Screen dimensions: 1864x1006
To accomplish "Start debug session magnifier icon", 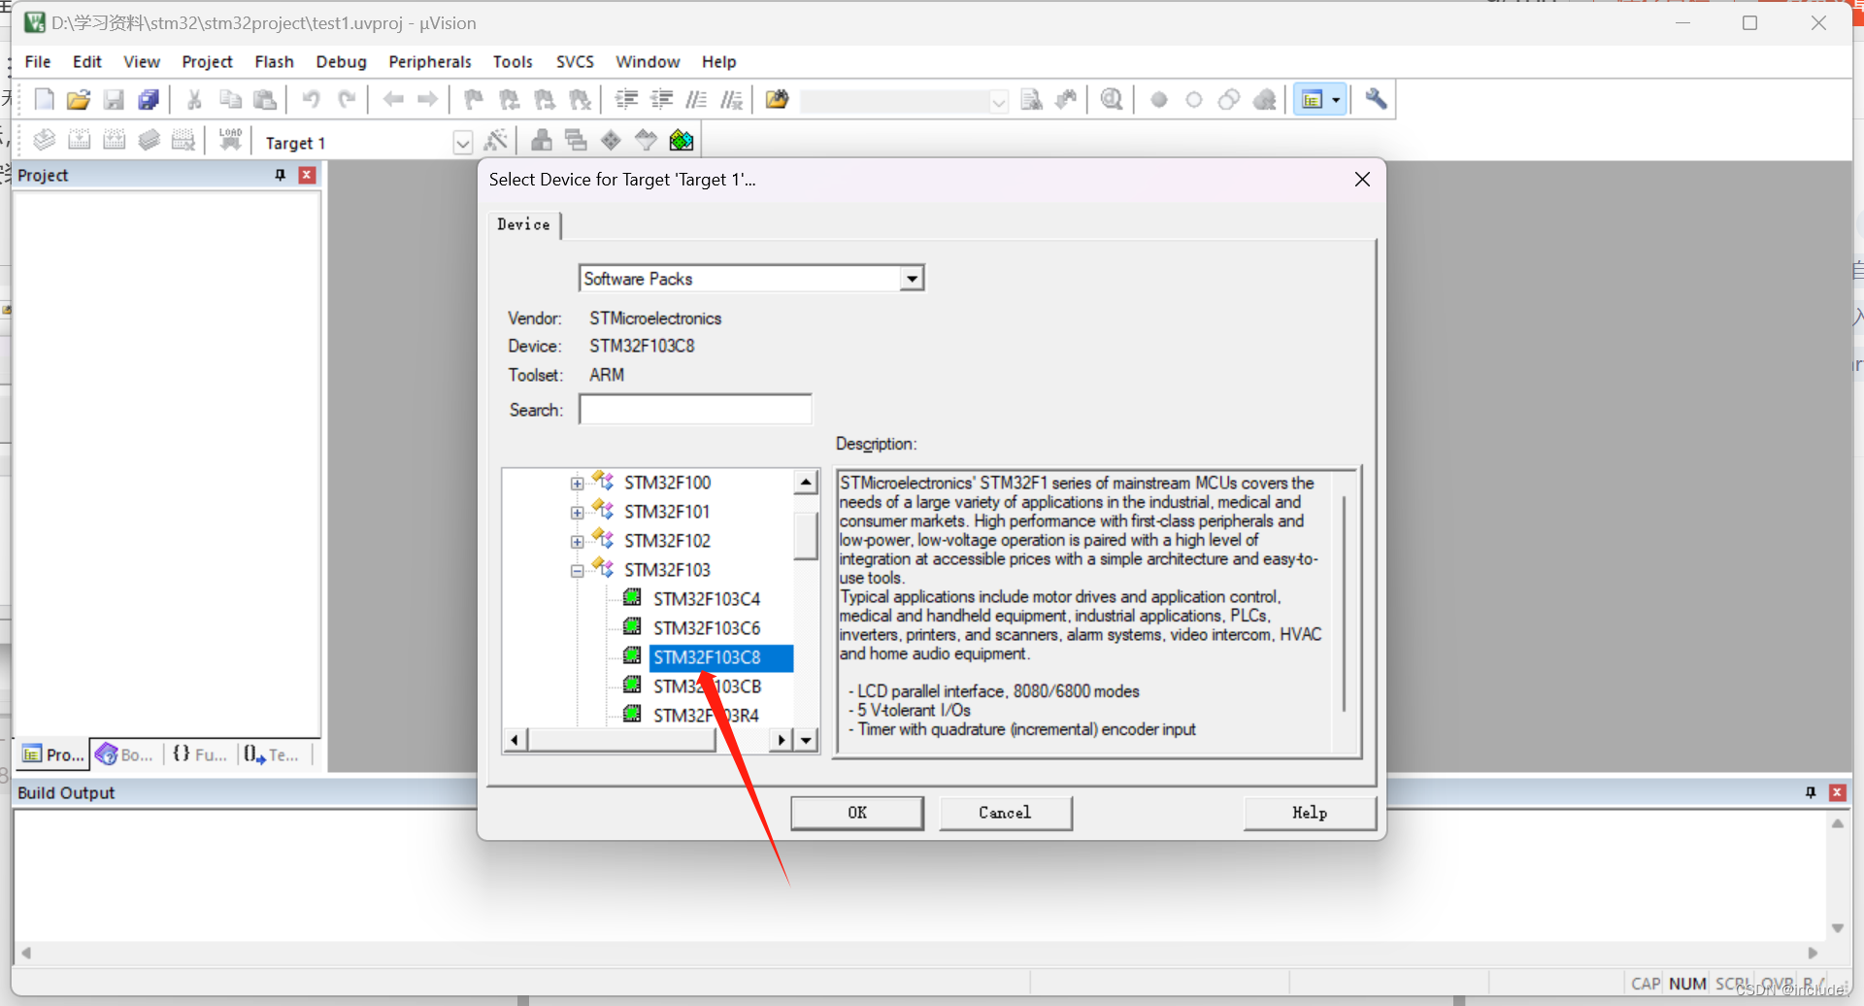I will [x=1112, y=99].
